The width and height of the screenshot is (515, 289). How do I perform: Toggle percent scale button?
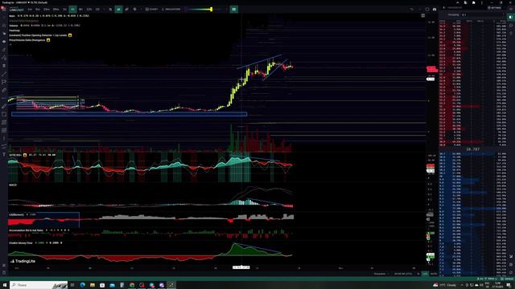[418, 274]
